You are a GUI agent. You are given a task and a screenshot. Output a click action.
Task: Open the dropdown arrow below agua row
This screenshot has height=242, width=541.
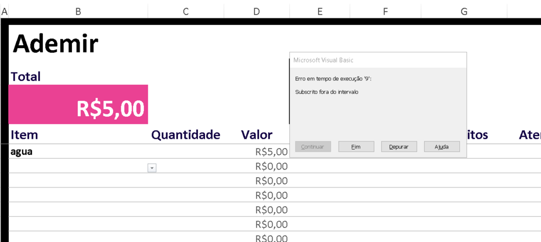point(152,168)
